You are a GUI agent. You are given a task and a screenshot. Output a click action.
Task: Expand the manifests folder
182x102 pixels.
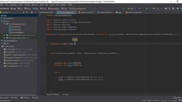click(2, 18)
